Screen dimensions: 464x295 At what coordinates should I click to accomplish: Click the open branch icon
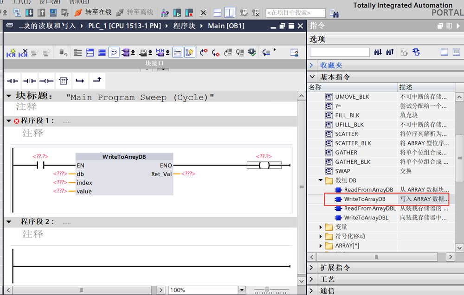80,81
